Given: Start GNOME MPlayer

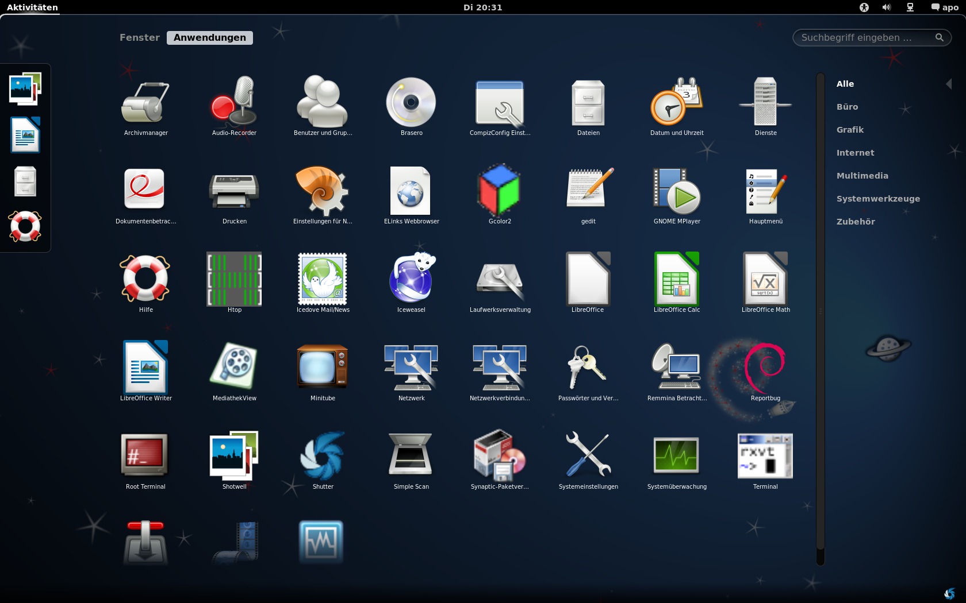Looking at the screenshot, I should (x=677, y=195).
